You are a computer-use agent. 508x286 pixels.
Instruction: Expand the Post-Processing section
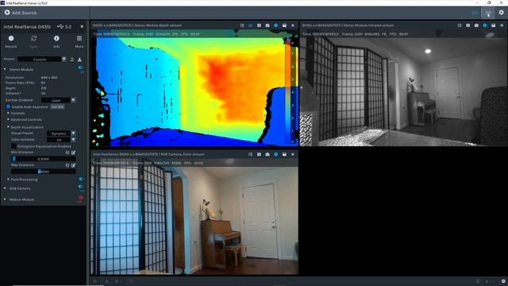pyautogui.click(x=9, y=180)
